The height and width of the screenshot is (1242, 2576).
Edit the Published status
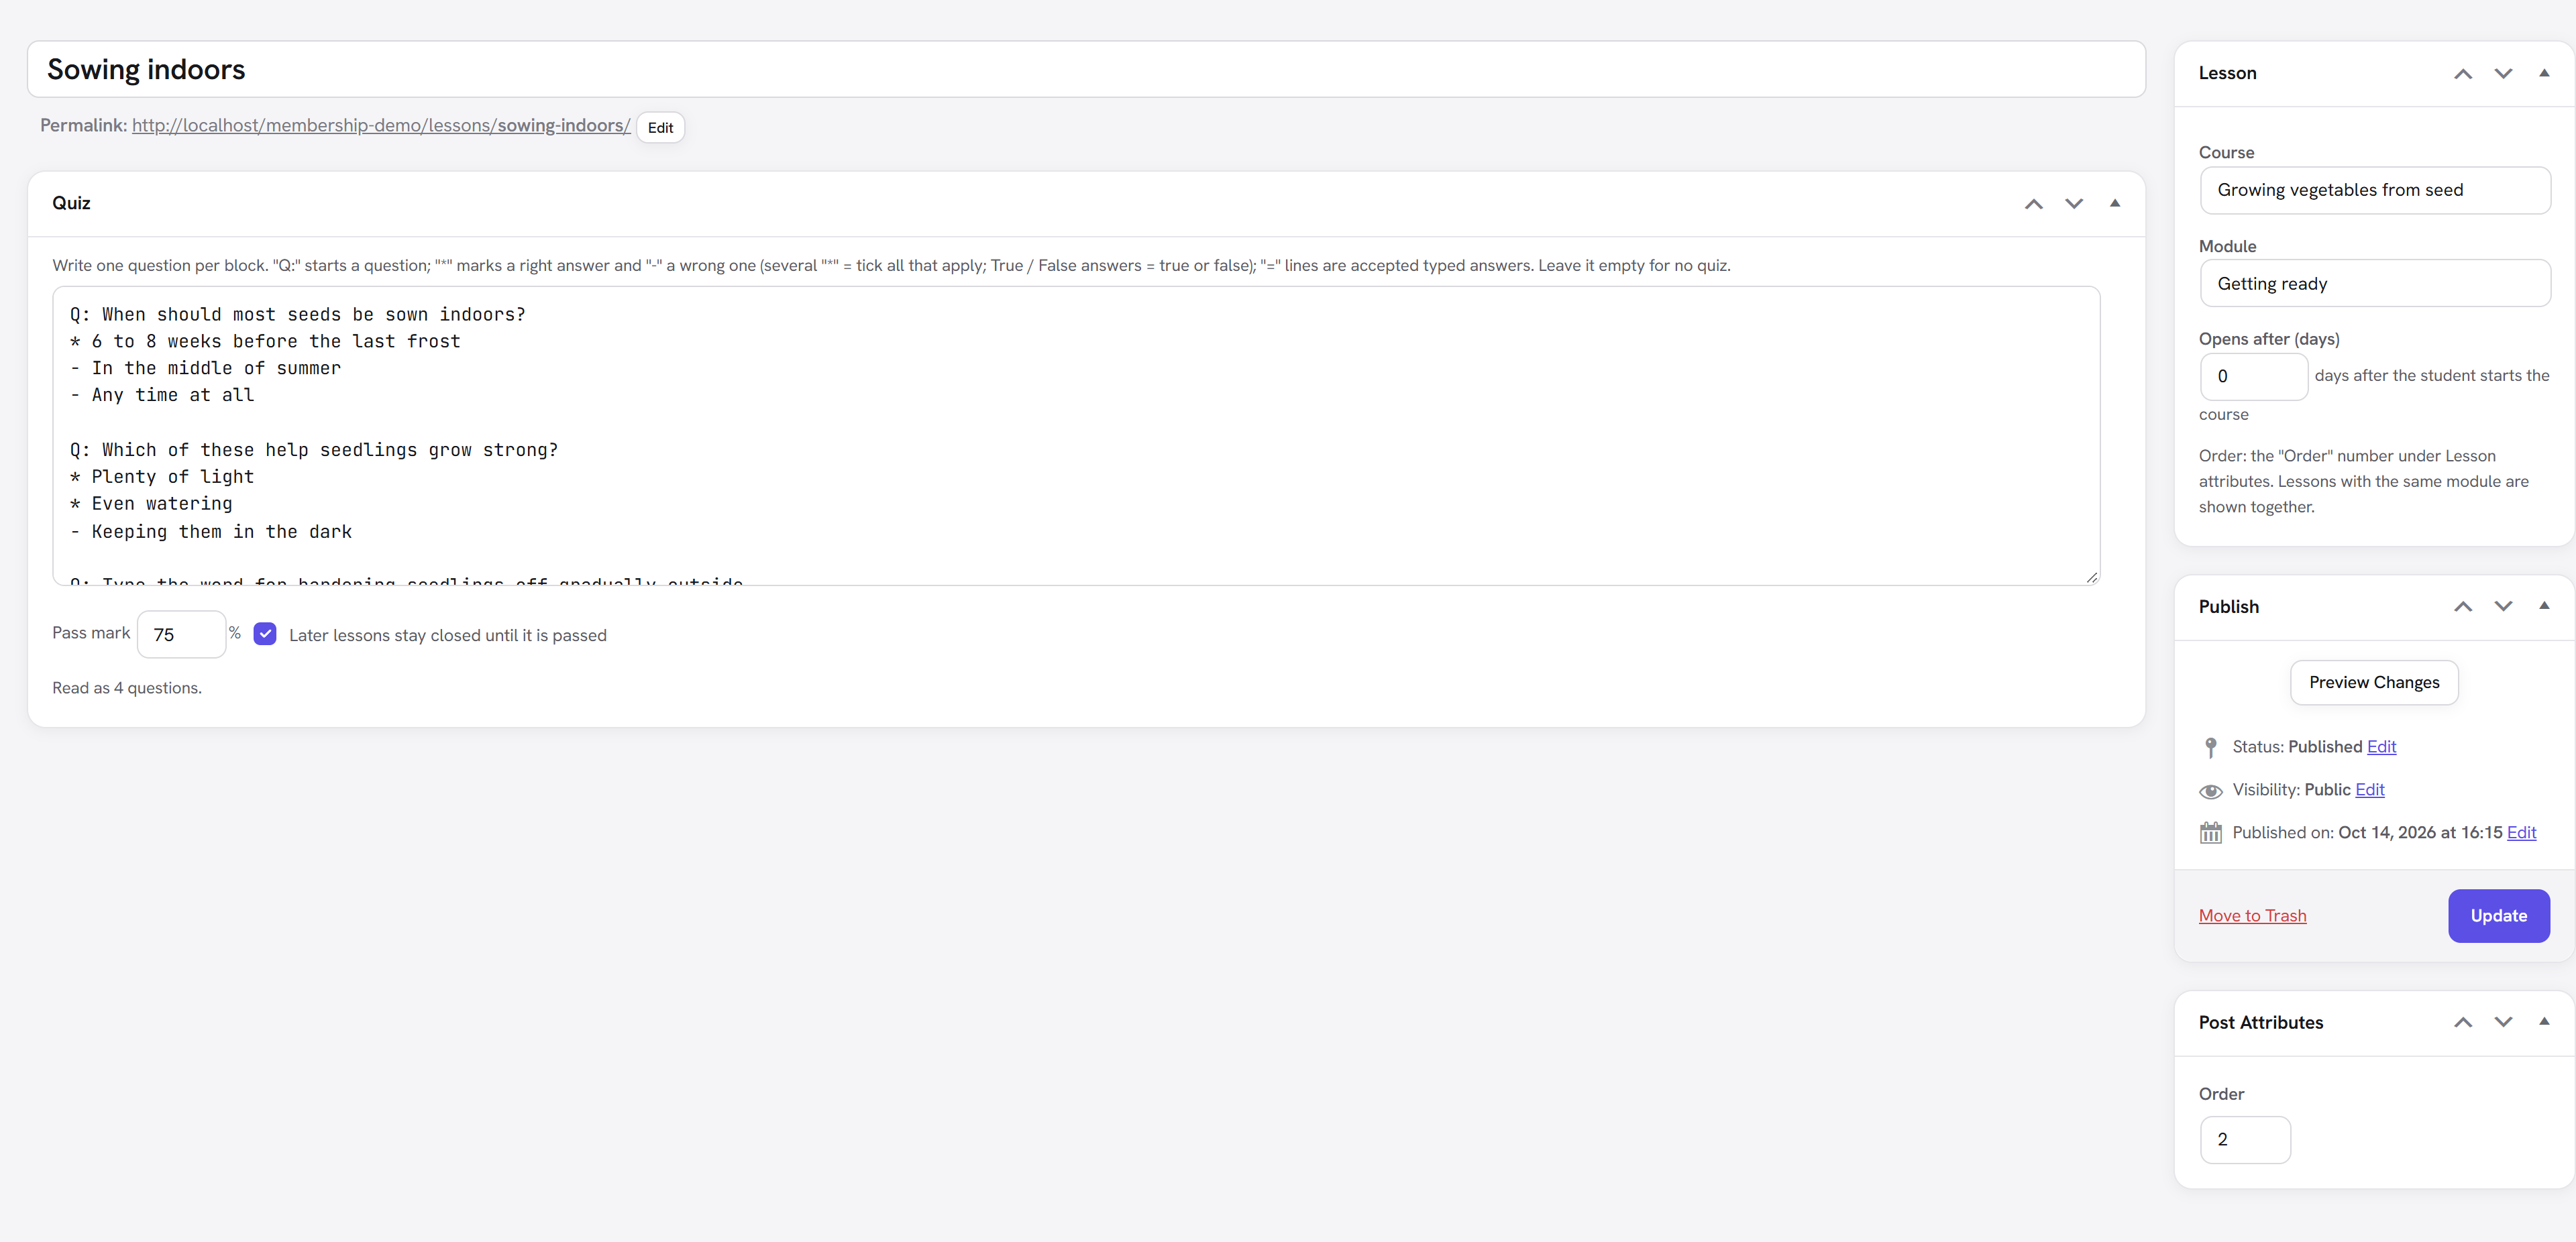(x=2381, y=747)
